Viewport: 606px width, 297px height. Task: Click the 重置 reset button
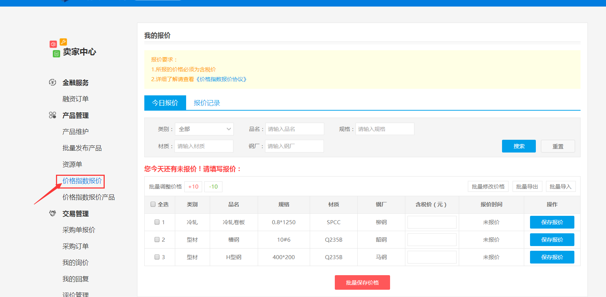pos(558,146)
